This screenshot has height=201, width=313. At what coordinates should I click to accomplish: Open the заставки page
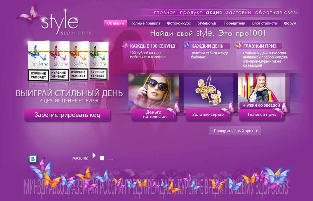coord(239,12)
